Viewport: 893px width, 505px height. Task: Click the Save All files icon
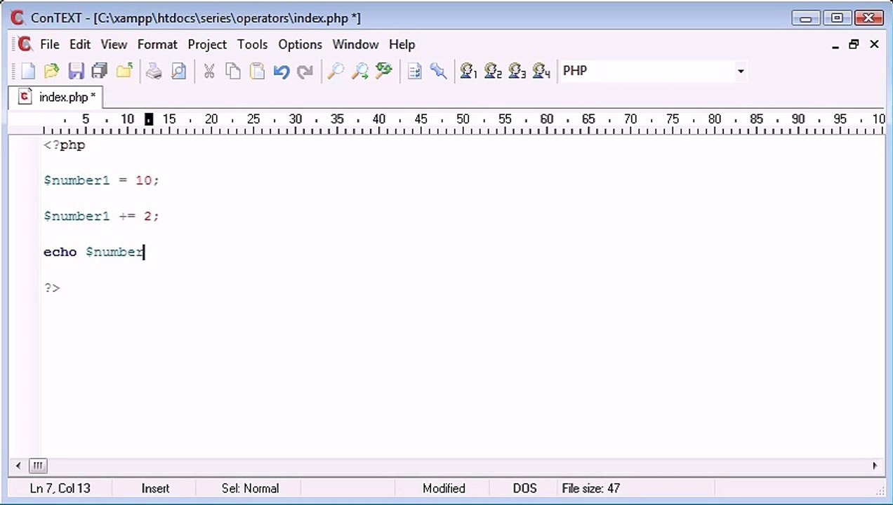pyautogui.click(x=100, y=71)
